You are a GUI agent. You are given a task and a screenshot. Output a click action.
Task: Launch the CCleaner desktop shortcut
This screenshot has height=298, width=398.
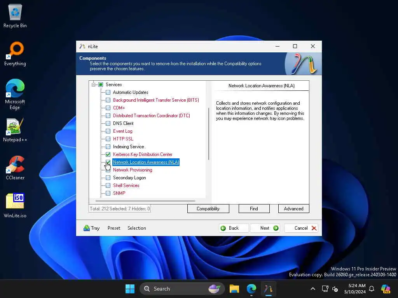pos(15,168)
